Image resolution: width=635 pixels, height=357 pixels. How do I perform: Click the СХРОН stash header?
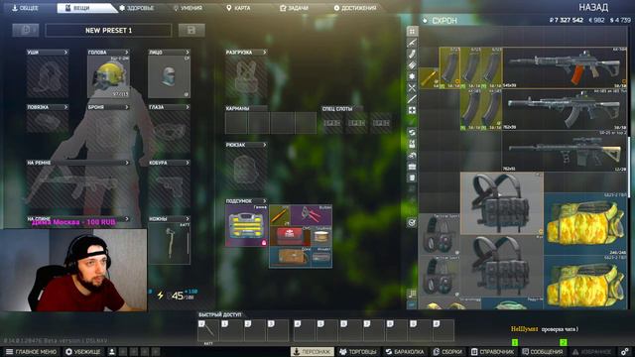tap(444, 20)
